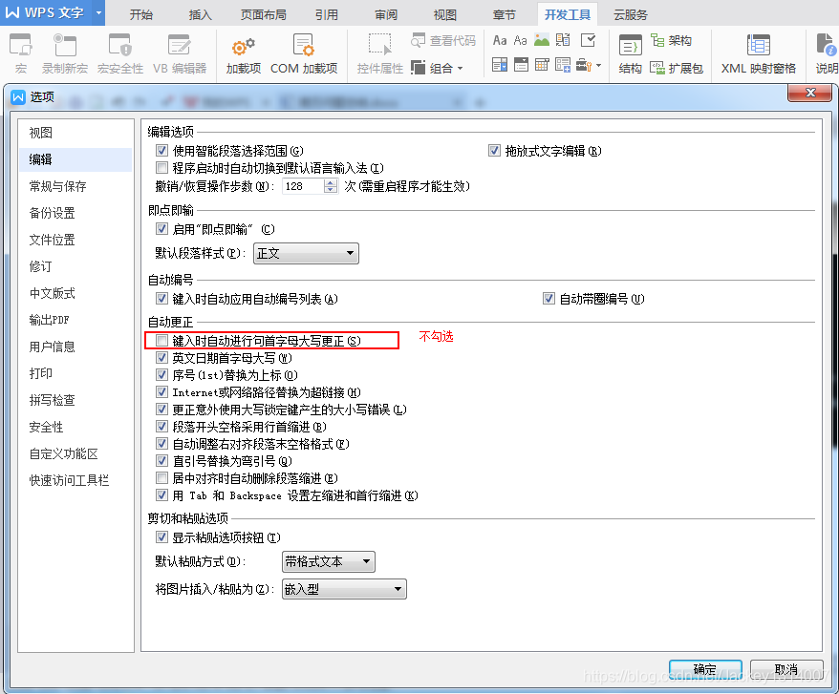Insert plain text content control (thin Aa)
Screen dimensions: 839x694
click(520, 41)
